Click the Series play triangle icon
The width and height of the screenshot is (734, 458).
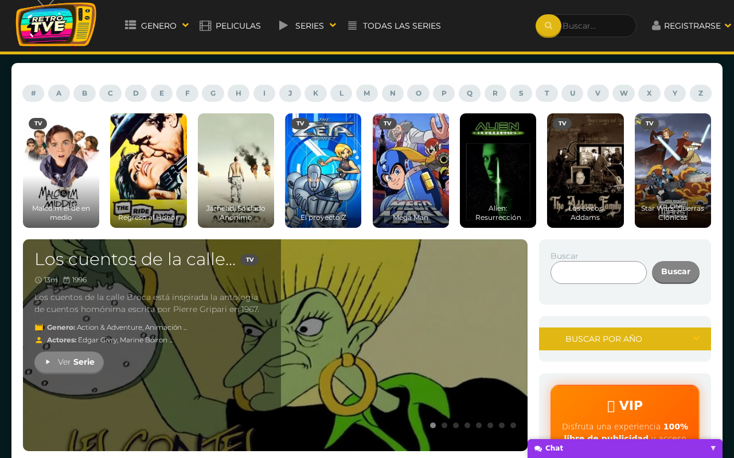click(x=283, y=25)
